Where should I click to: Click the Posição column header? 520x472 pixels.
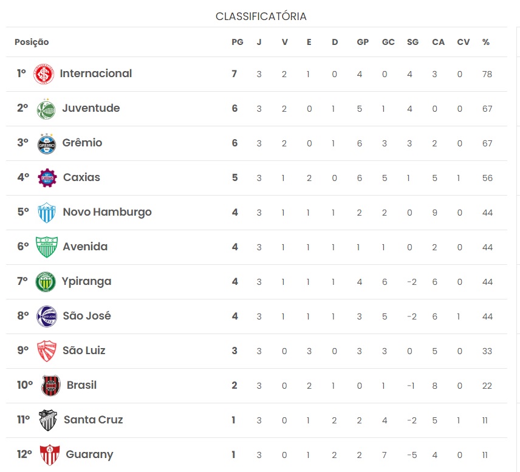(32, 42)
